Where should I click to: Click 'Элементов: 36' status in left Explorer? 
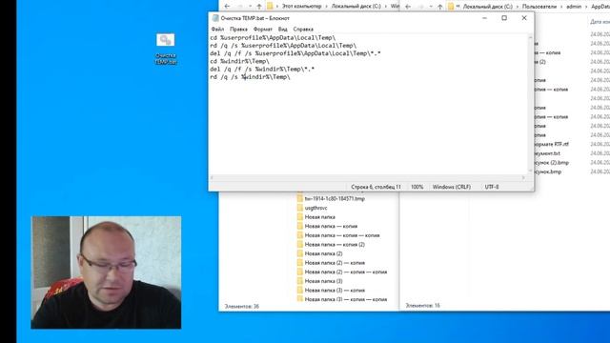click(x=241, y=307)
